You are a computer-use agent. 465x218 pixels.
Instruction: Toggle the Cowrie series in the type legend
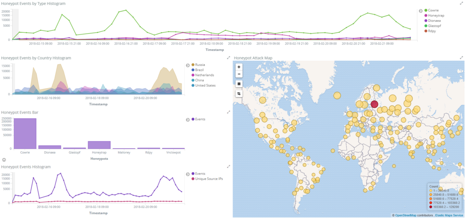tap(432, 10)
